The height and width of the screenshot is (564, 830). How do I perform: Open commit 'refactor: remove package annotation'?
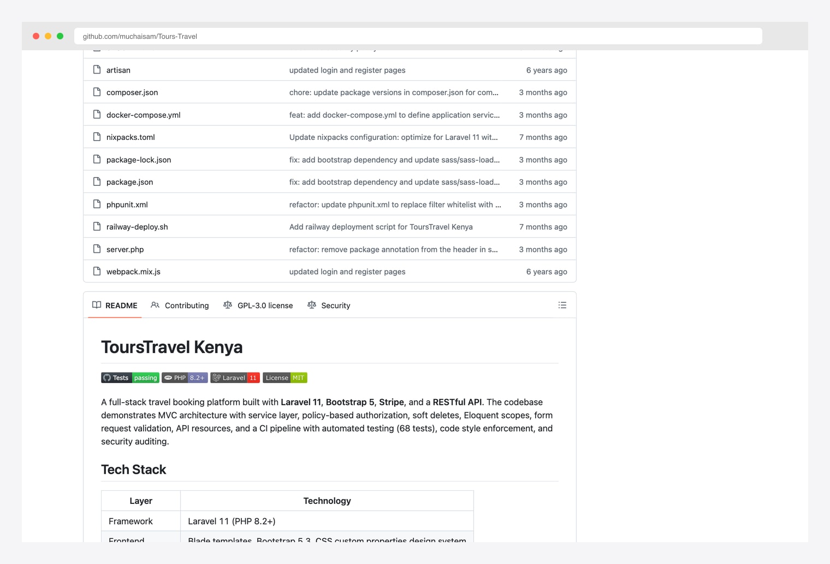click(394, 249)
